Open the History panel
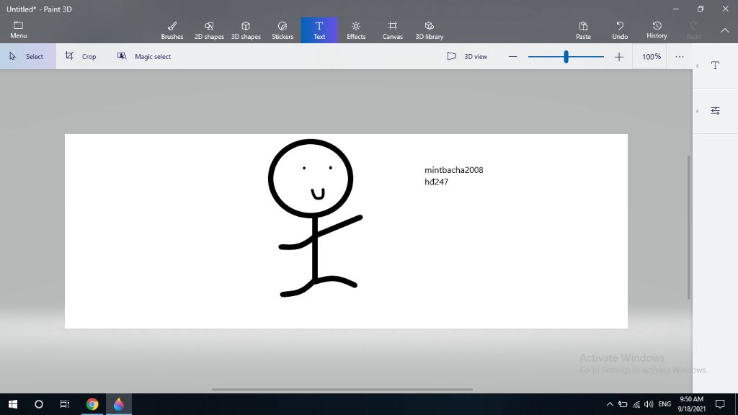738x415 pixels. coord(657,30)
